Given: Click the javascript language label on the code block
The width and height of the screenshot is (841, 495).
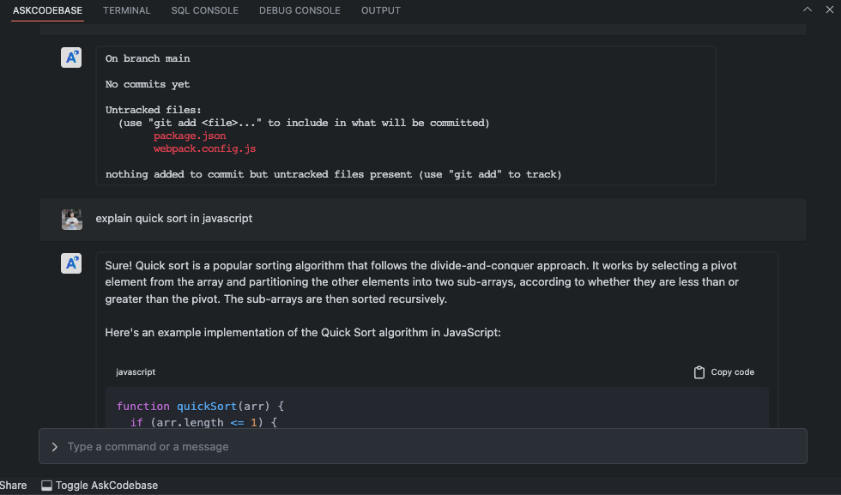Looking at the screenshot, I should pos(136,371).
